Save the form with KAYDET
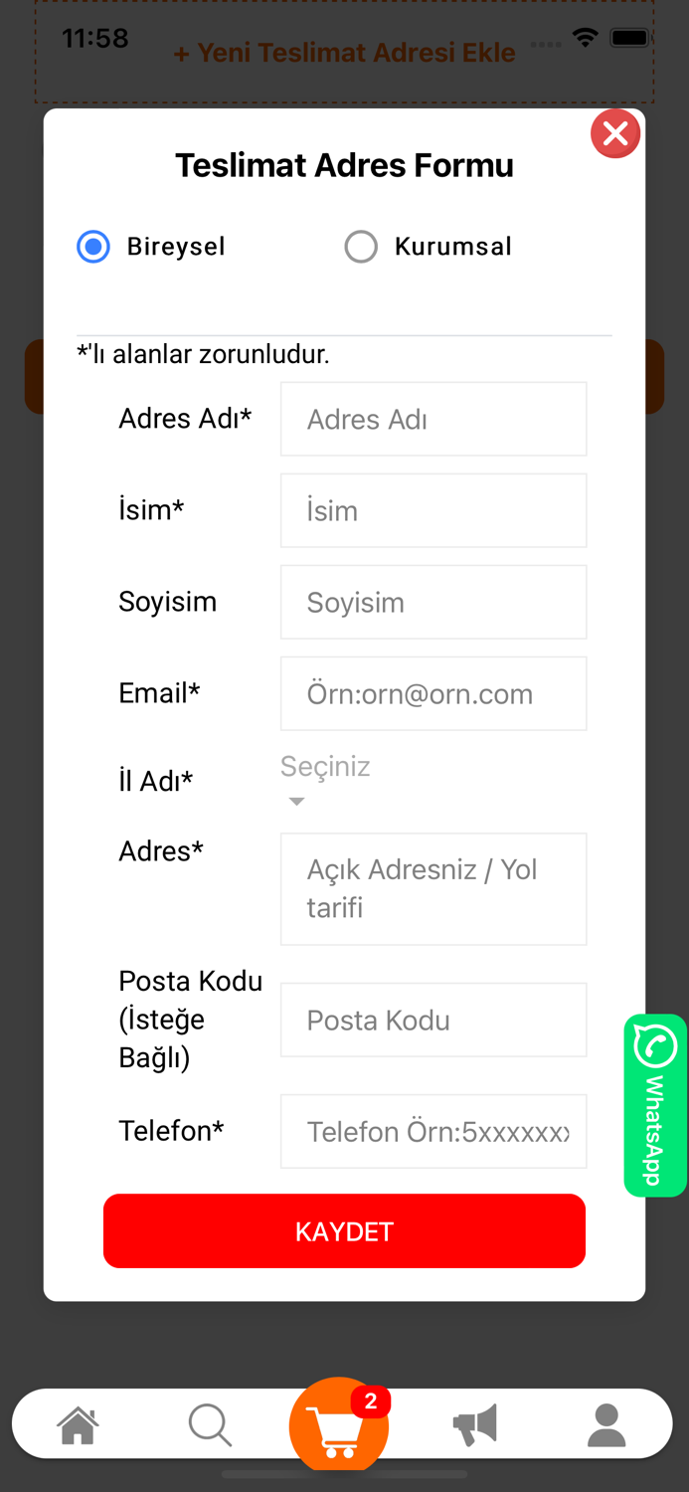 point(344,1230)
